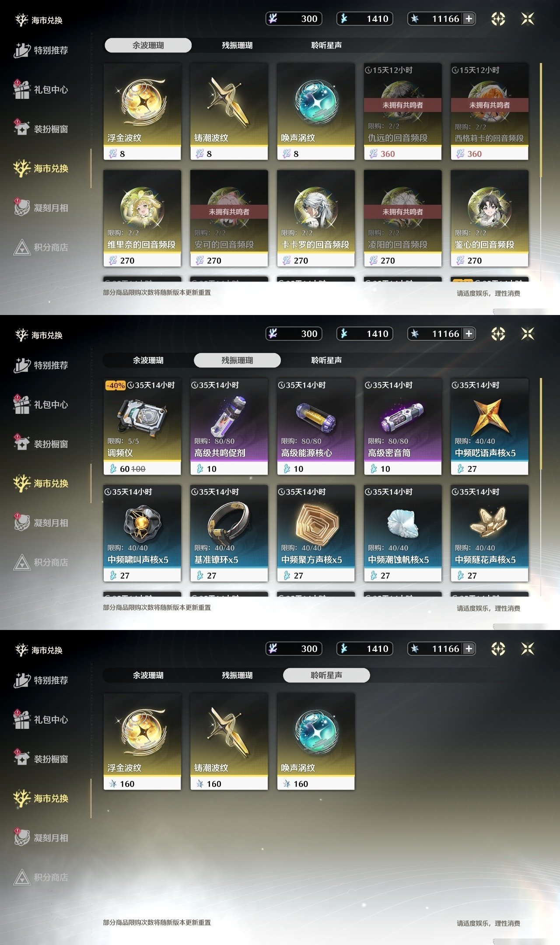Image resolution: width=560 pixels, height=945 pixels.
Task: Choose 卡卡罗的回音频段 character item
Action: click(x=316, y=218)
